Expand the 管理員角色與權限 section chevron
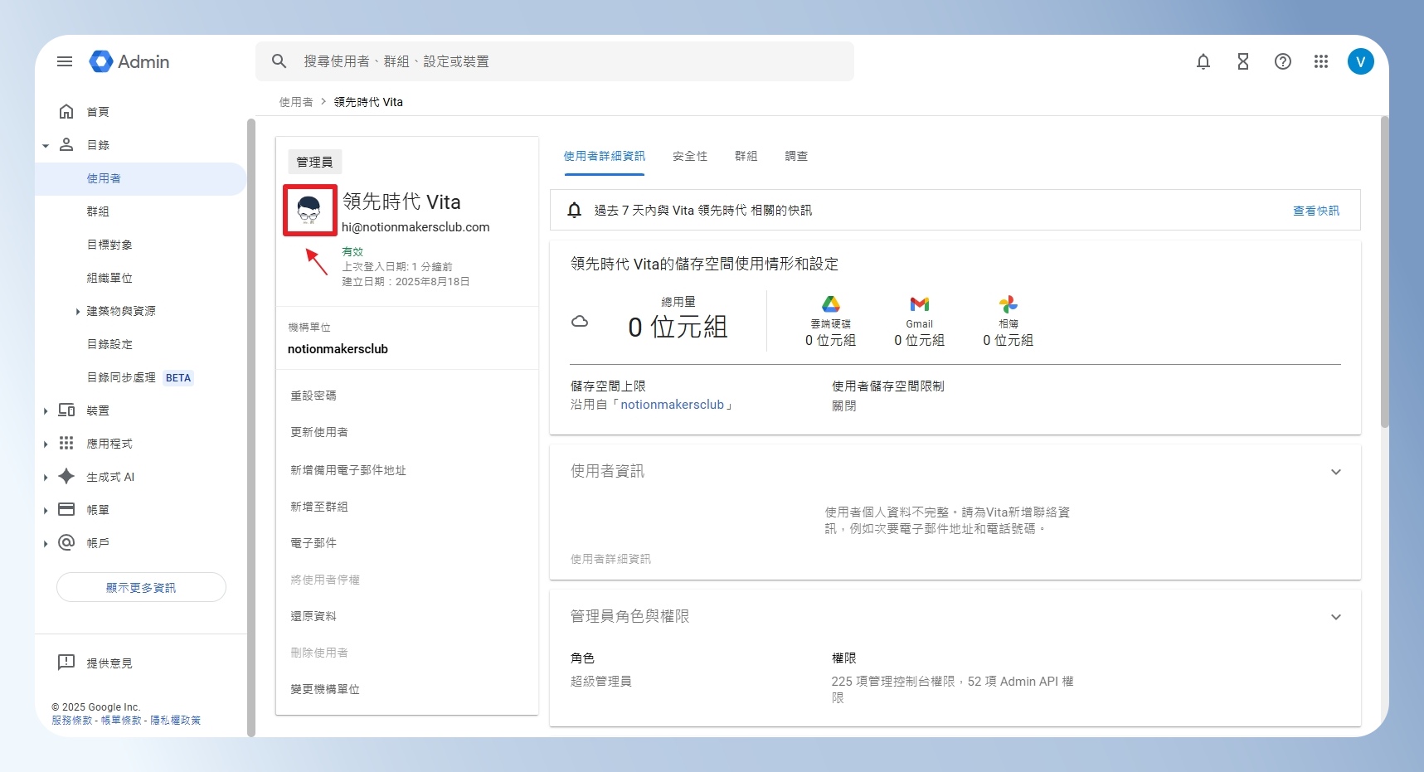 pyautogui.click(x=1336, y=617)
